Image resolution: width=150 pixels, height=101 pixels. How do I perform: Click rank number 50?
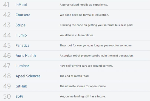click(x=7, y=96)
